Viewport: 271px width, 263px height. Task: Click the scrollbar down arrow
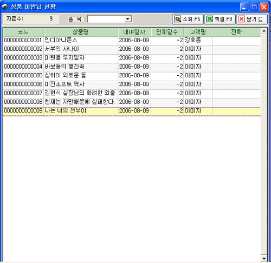coord(264,259)
